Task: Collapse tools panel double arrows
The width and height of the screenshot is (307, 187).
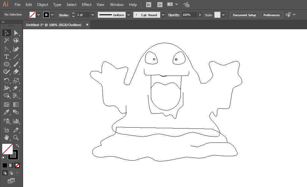Action: pyautogui.click(x=3, y=22)
